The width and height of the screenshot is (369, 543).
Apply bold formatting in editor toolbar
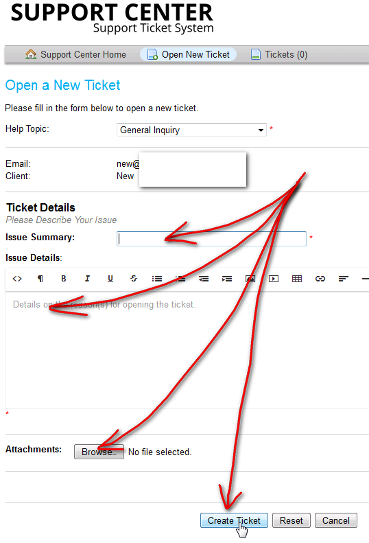click(63, 279)
